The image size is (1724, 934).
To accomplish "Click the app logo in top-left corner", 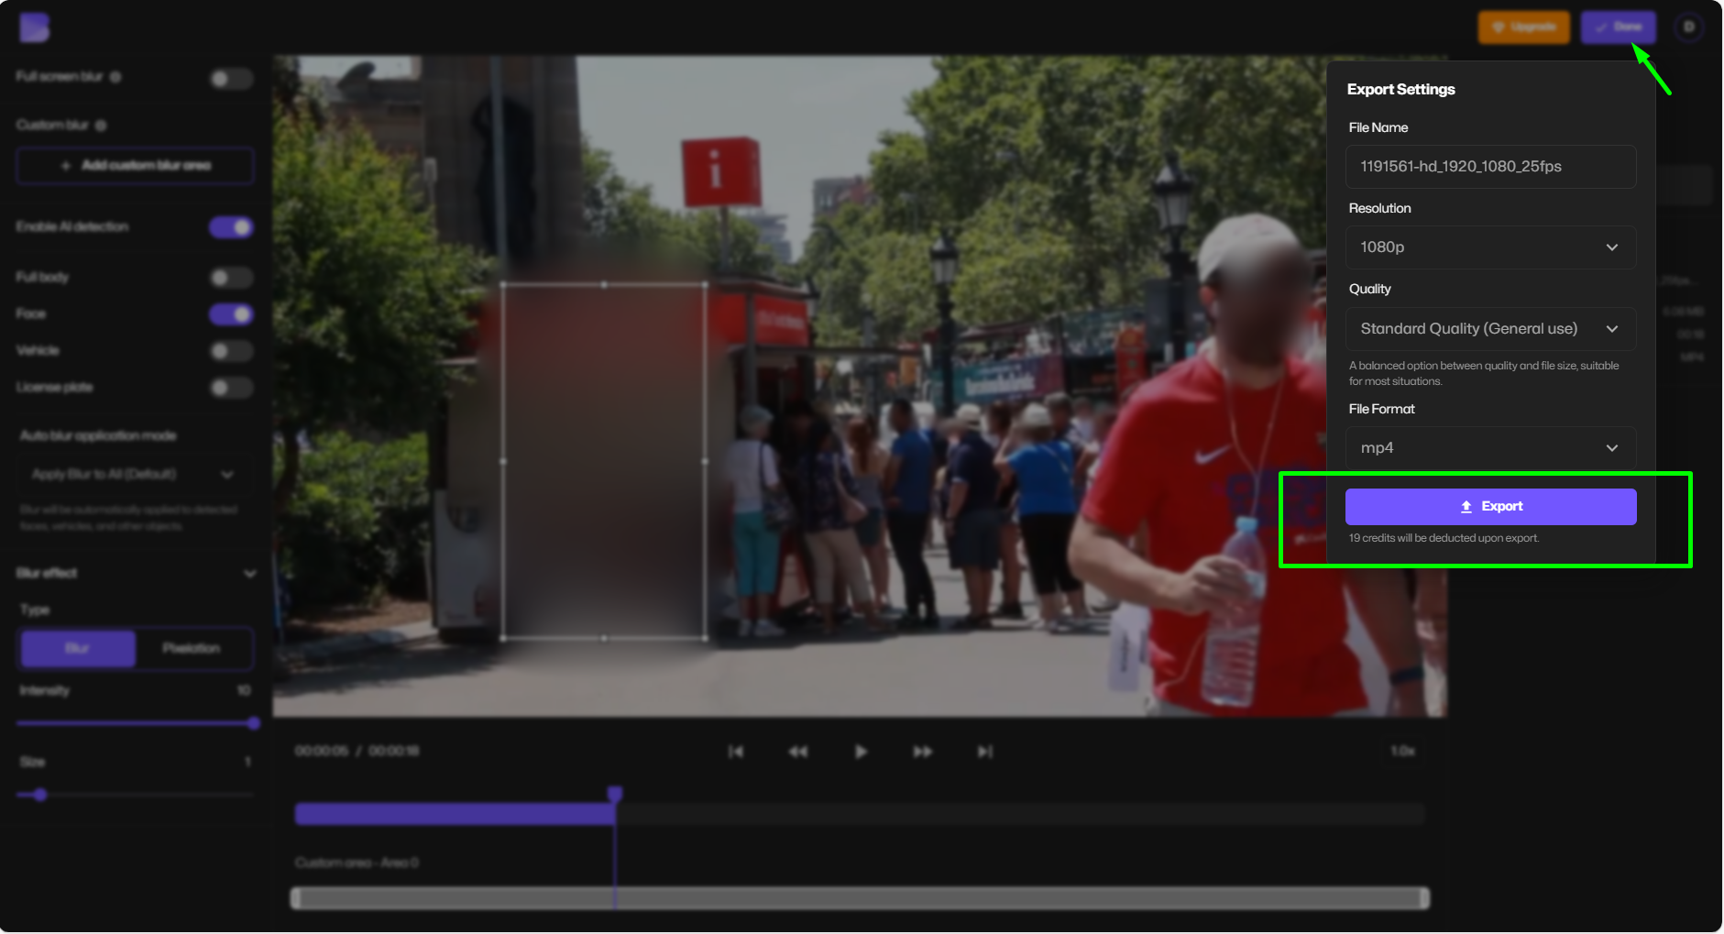I will pyautogui.click(x=35, y=27).
